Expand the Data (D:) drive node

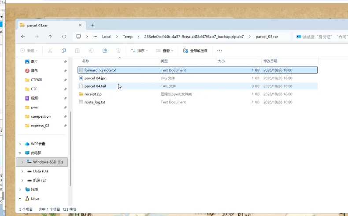pos(22,171)
